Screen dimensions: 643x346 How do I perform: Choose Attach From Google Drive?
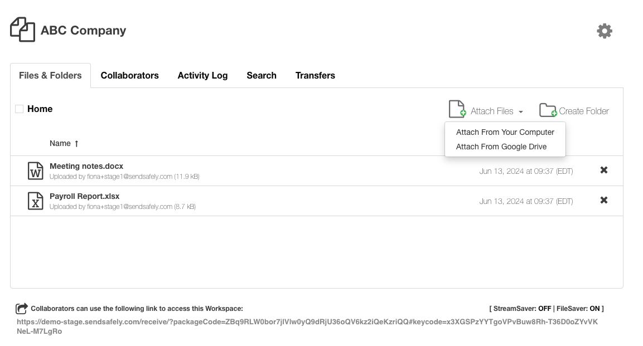[x=501, y=147]
